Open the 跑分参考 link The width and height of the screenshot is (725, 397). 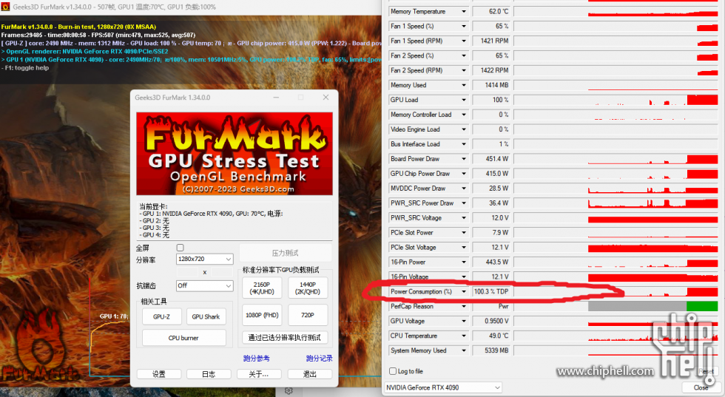tap(256, 358)
